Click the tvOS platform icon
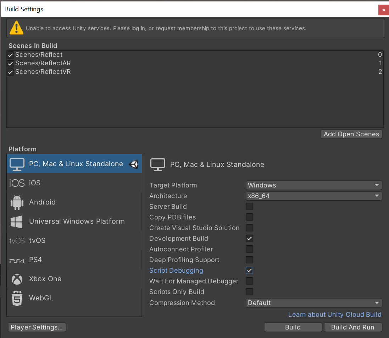 pyautogui.click(x=17, y=241)
